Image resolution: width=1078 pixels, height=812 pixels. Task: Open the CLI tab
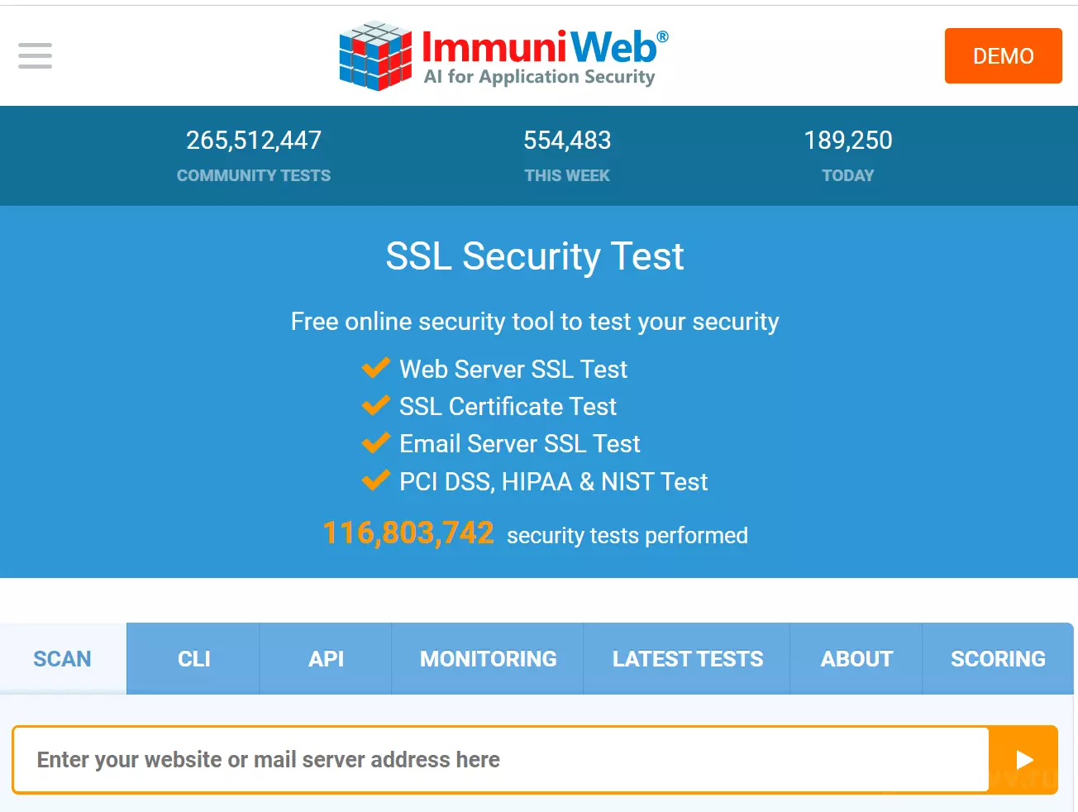click(x=193, y=659)
